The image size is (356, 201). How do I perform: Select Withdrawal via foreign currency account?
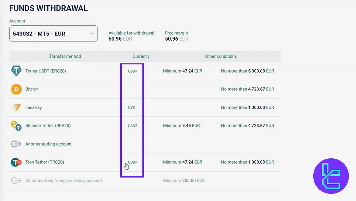[x=64, y=181]
